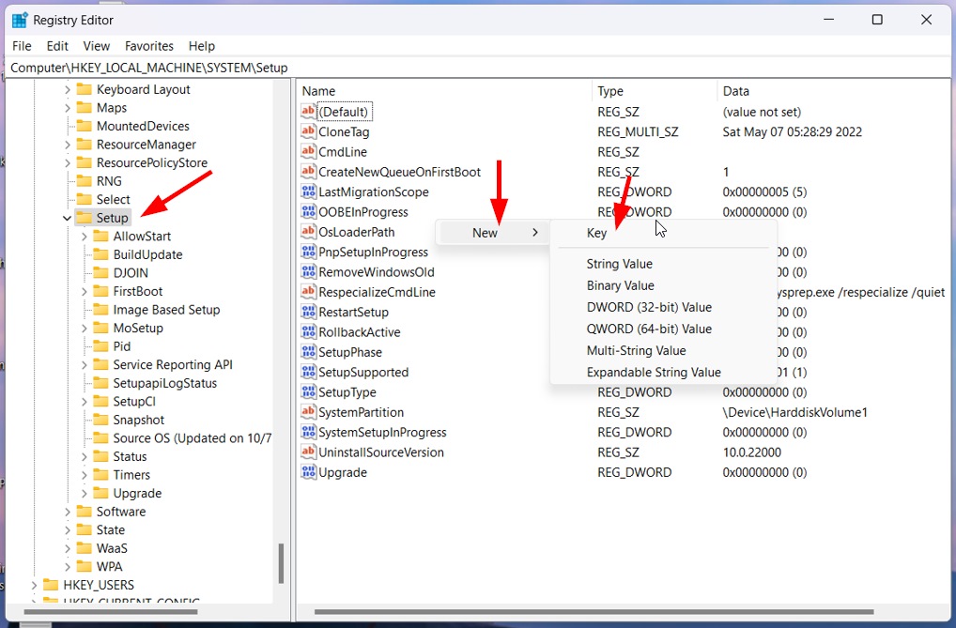Click the values pane horizontal scrollbar
The width and height of the screenshot is (956, 628).
tap(594, 611)
